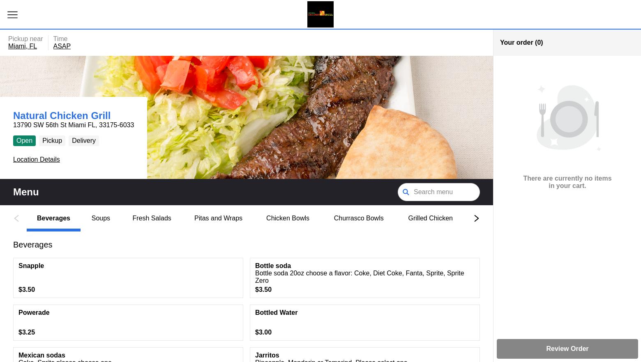Screen dimensions: 641x362
Task: Click the empty cart plate illustration
Action: click(x=569, y=118)
